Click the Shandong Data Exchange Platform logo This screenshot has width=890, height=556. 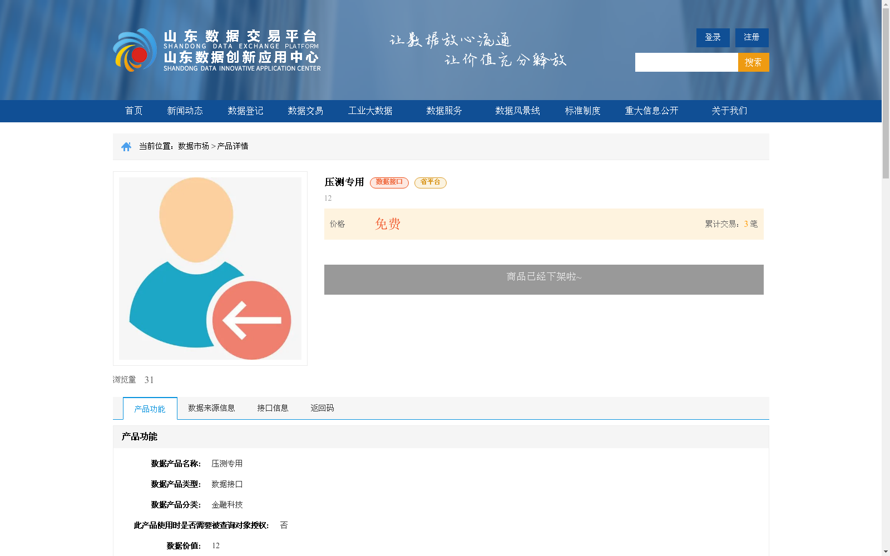pos(217,50)
